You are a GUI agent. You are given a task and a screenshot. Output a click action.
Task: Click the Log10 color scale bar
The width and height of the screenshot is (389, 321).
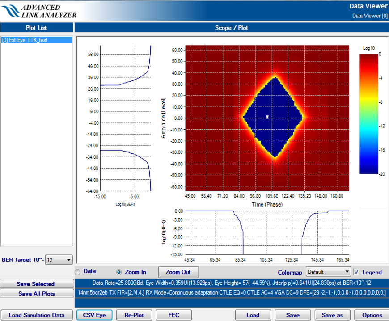pos(369,114)
